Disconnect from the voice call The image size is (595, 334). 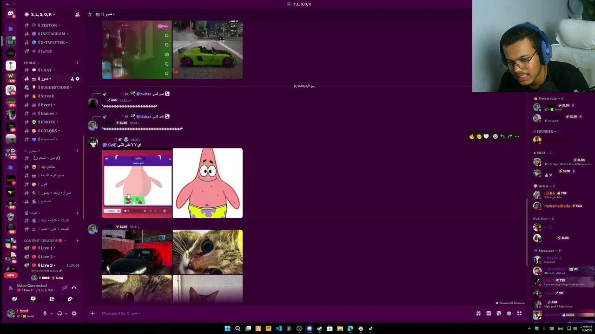coord(74,288)
